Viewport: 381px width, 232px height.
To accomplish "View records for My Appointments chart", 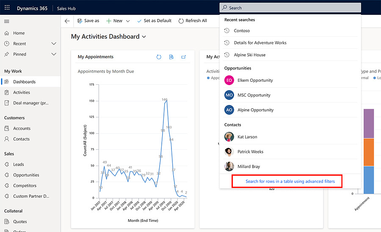I will [x=171, y=57].
